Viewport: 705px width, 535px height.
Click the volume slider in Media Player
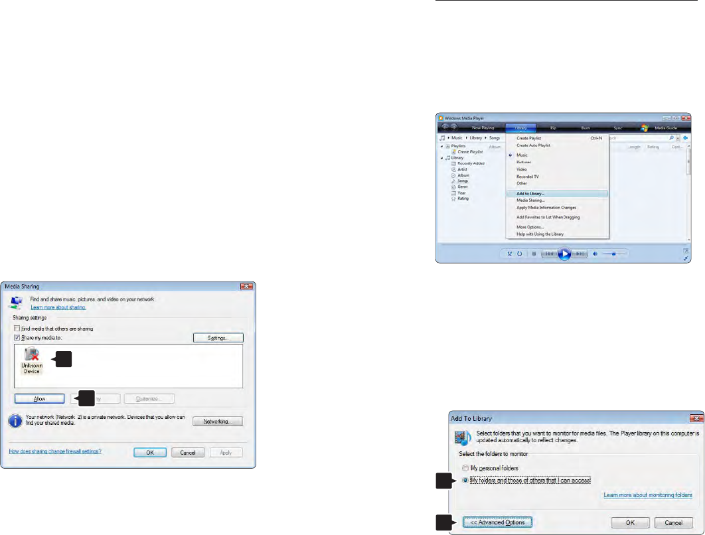click(614, 254)
